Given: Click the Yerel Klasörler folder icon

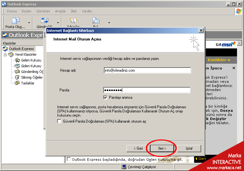Looking at the screenshot, I should point(11,54).
